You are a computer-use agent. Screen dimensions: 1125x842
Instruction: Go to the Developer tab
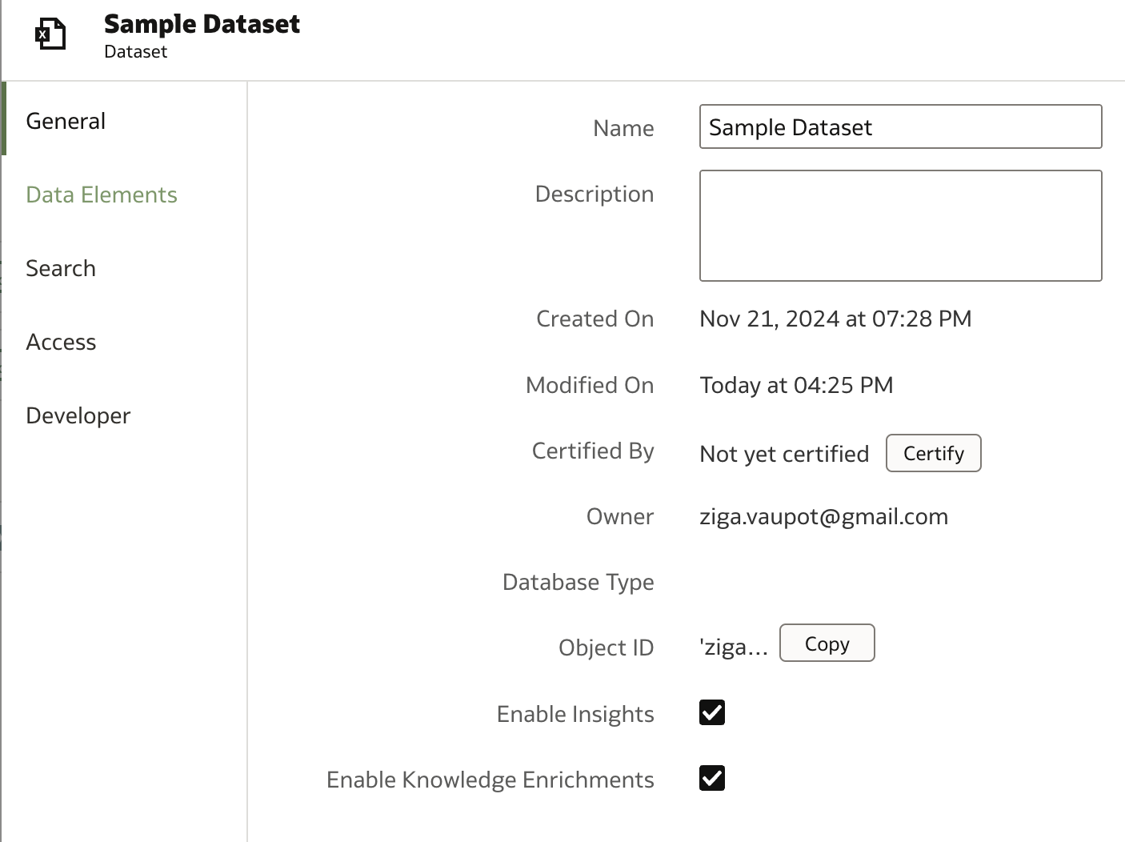(78, 415)
